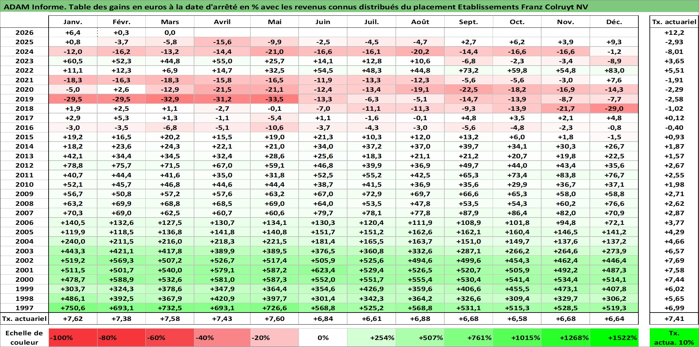Click the bottom 'Tx. actuariel' row label
Viewport: 699px width, 347px height.
(24, 319)
